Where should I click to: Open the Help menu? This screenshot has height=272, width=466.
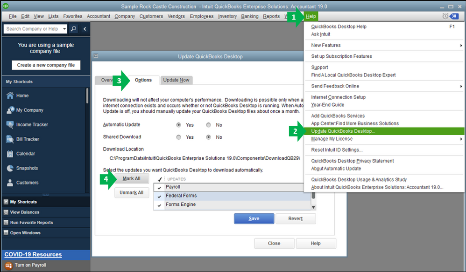[311, 16]
